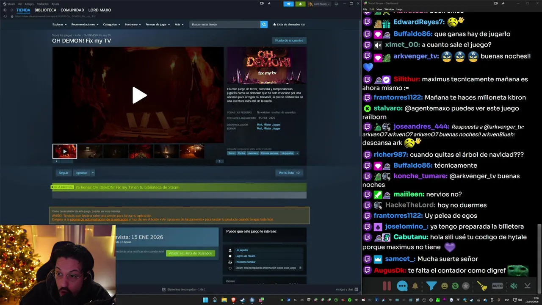The image size is (542, 305).
Task: Click the search magnifier button in Steam store
Action: (x=264, y=24)
